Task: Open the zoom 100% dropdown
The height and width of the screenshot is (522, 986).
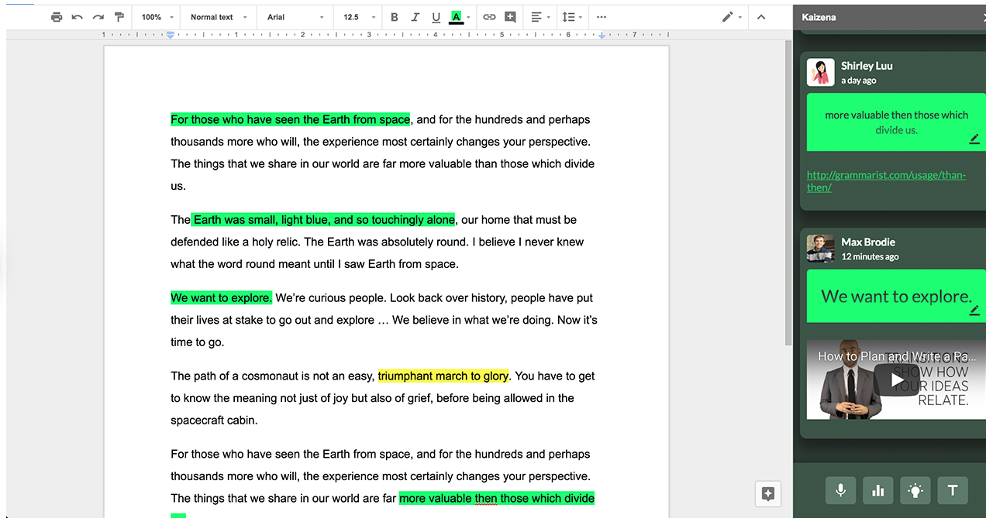Action: [x=157, y=17]
